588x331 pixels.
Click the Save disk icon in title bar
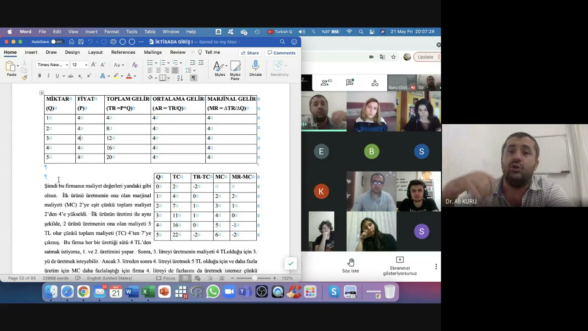point(81,42)
